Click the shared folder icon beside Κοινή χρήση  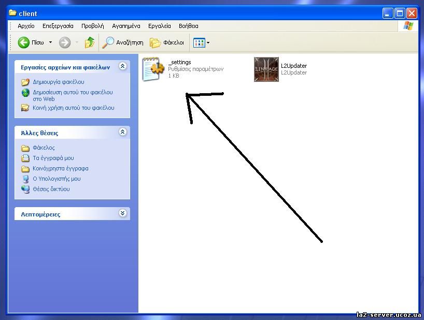coord(25,108)
